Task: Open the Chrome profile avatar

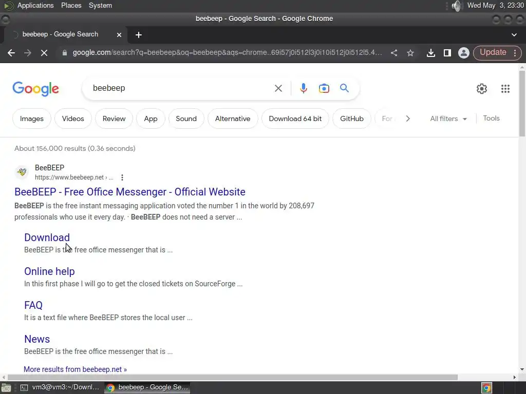Action: click(x=464, y=53)
